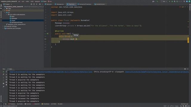
Task: Open the Event Log
Action: [x=184, y=104]
